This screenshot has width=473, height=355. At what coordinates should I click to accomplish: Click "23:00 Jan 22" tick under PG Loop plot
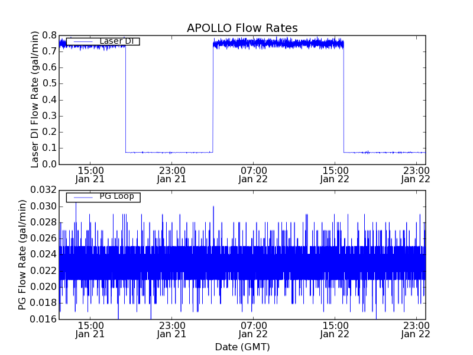pos(416,330)
